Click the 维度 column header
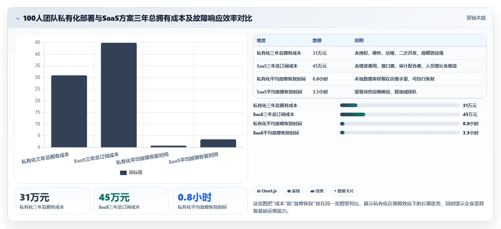 [x=261, y=41]
